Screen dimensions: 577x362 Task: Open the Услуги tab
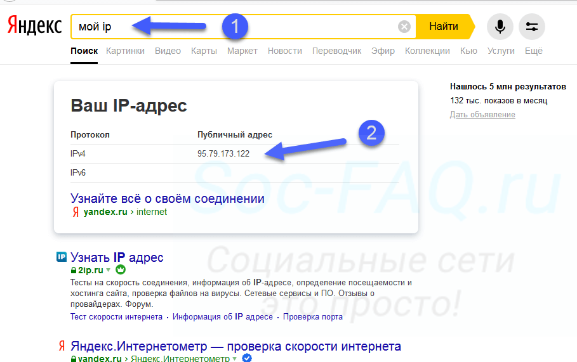pos(501,51)
